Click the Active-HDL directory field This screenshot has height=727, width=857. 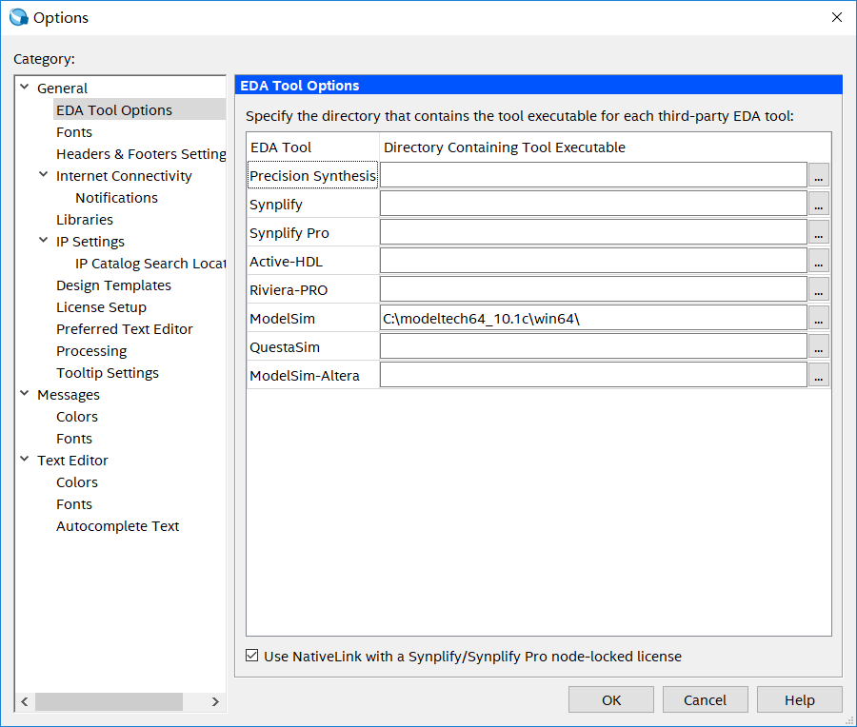(593, 261)
